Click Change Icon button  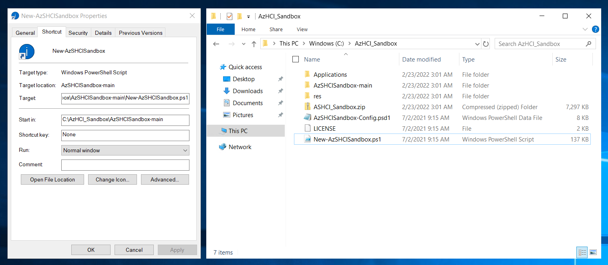[113, 179]
